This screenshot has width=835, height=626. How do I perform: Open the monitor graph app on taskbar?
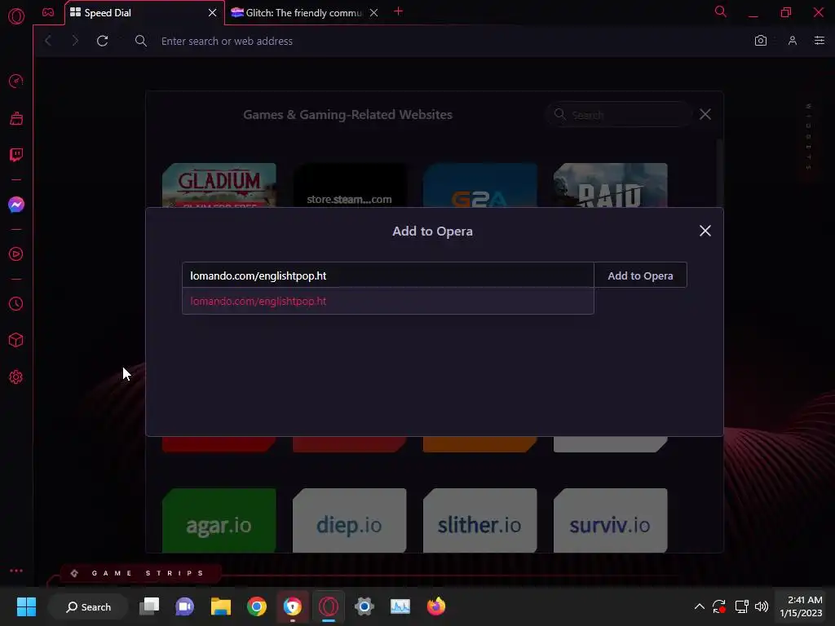point(400,606)
